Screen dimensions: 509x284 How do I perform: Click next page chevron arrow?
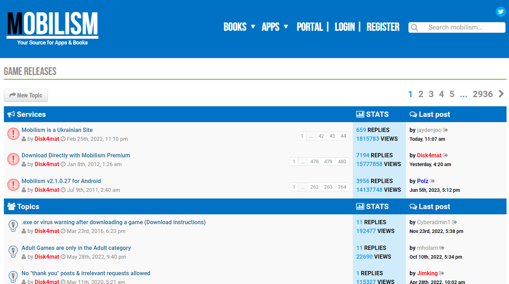coord(501,94)
